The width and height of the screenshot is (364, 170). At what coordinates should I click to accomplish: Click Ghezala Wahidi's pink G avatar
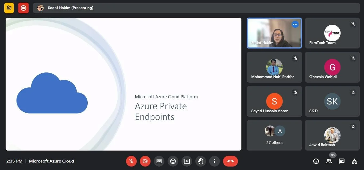click(332, 67)
